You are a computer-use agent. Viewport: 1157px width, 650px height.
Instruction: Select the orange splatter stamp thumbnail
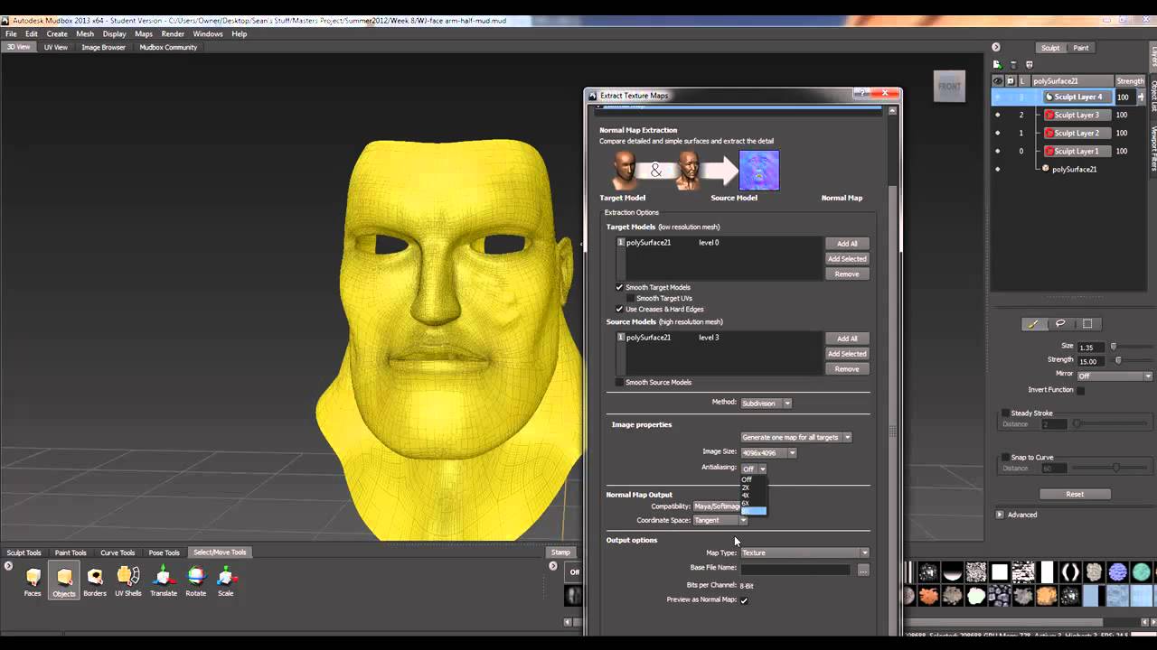[929, 596]
